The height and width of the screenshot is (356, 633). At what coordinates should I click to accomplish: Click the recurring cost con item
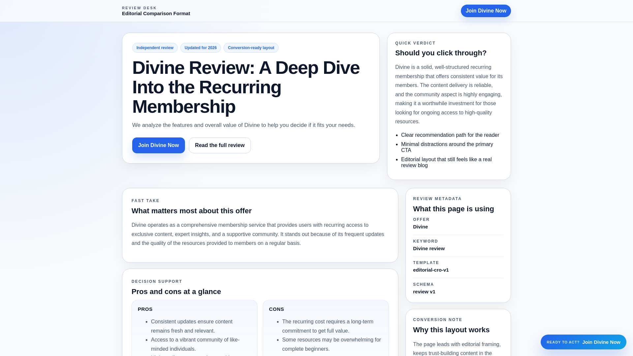tap(328, 326)
